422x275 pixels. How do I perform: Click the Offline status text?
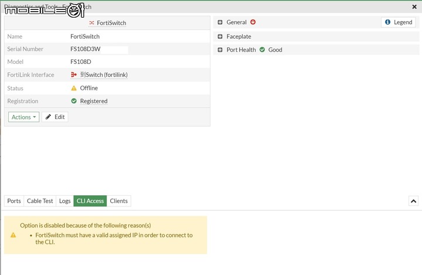click(x=89, y=88)
